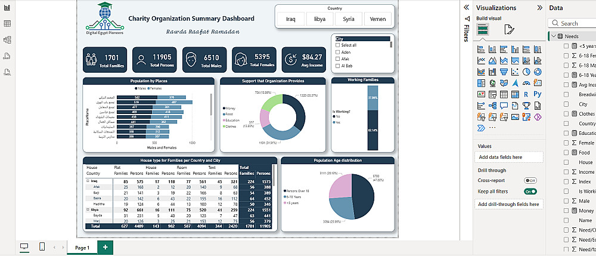Choose Pie chart visual

point(526,72)
